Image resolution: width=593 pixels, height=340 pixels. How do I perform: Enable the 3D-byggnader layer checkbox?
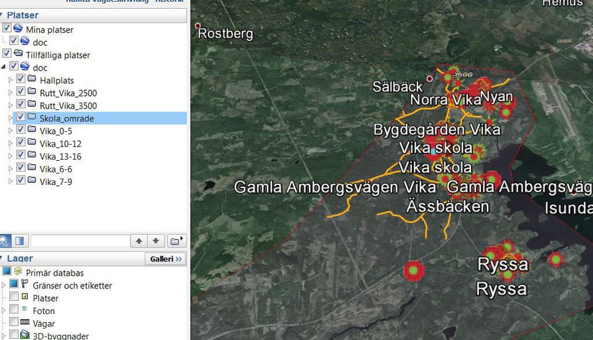14,334
